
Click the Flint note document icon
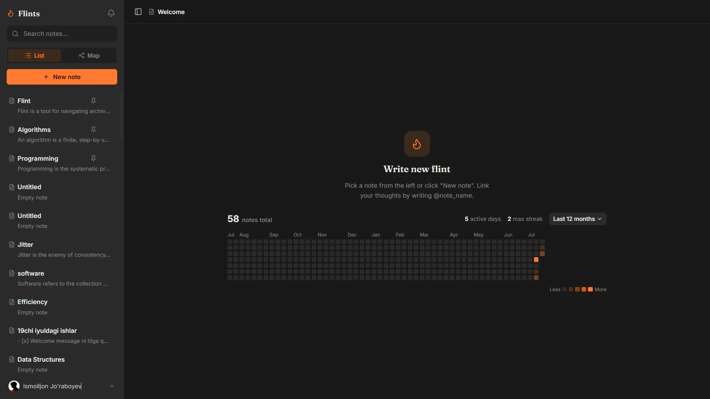click(12, 101)
